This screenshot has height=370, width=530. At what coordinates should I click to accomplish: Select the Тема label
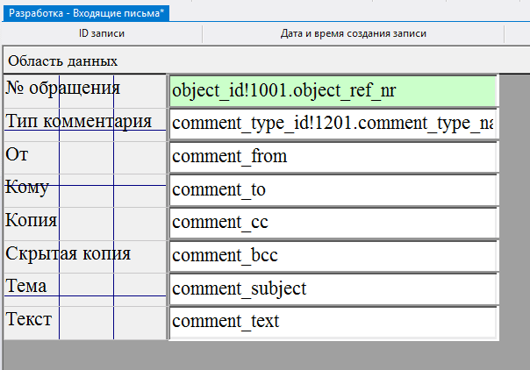tap(26, 286)
